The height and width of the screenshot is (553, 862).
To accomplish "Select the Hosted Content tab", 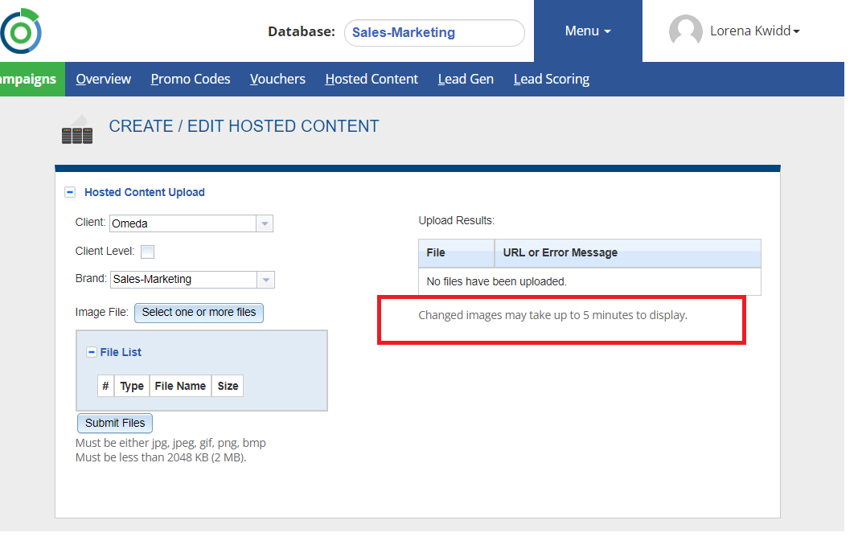I will pyautogui.click(x=371, y=79).
